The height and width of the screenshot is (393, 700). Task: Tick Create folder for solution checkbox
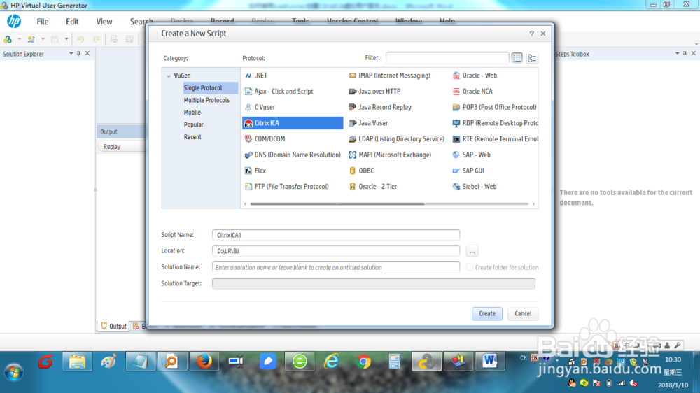(x=470, y=267)
